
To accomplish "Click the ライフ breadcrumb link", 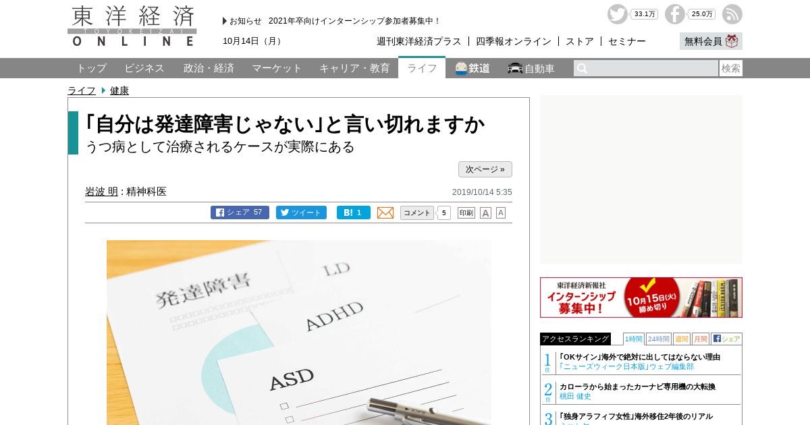I will tap(82, 90).
